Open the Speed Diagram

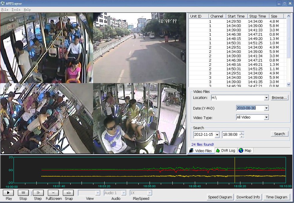[x=220, y=197]
